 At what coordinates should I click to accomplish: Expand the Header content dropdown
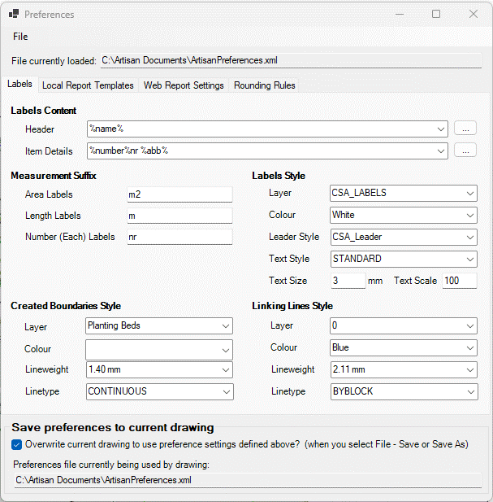441,129
